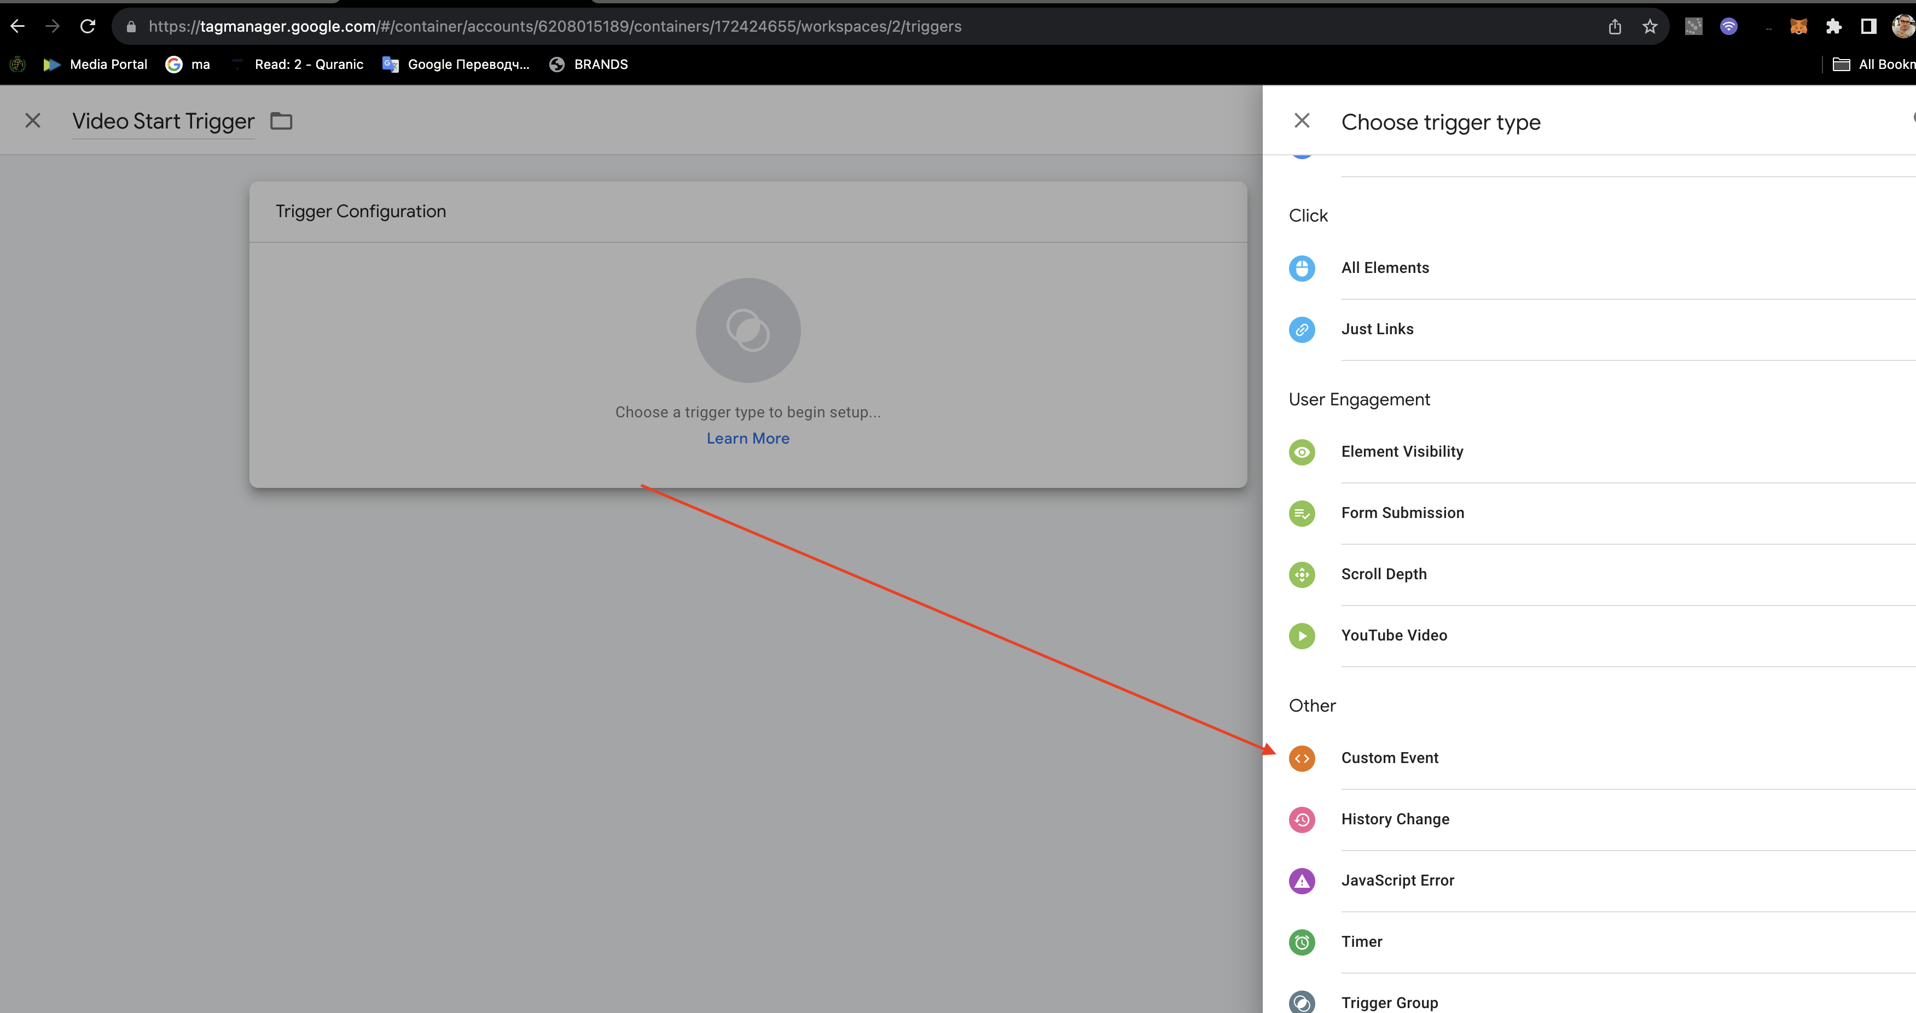Toggle the browser side panel icon
Image resolution: width=1916 pixels, height=1013 pixels.
1868,27
